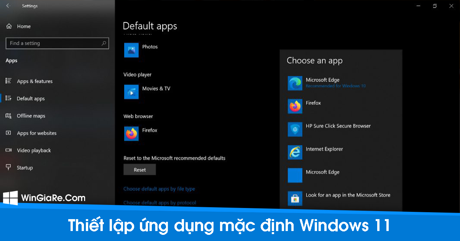Click HP Sure Click Secure Browser label
Screen dimensions: 460x241
338,126
